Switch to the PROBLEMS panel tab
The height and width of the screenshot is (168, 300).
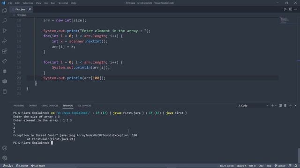click(x=19, y=105)
